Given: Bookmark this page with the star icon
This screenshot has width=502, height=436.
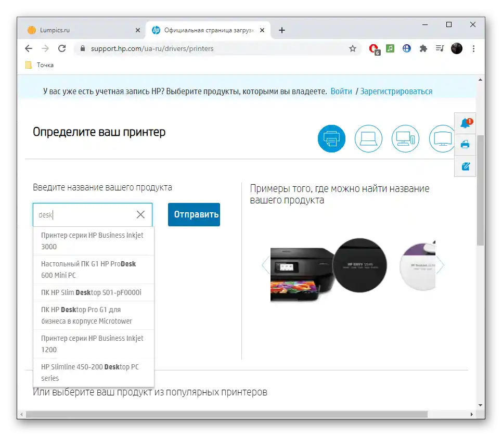Looking at the screenshot, I should 353,49.
